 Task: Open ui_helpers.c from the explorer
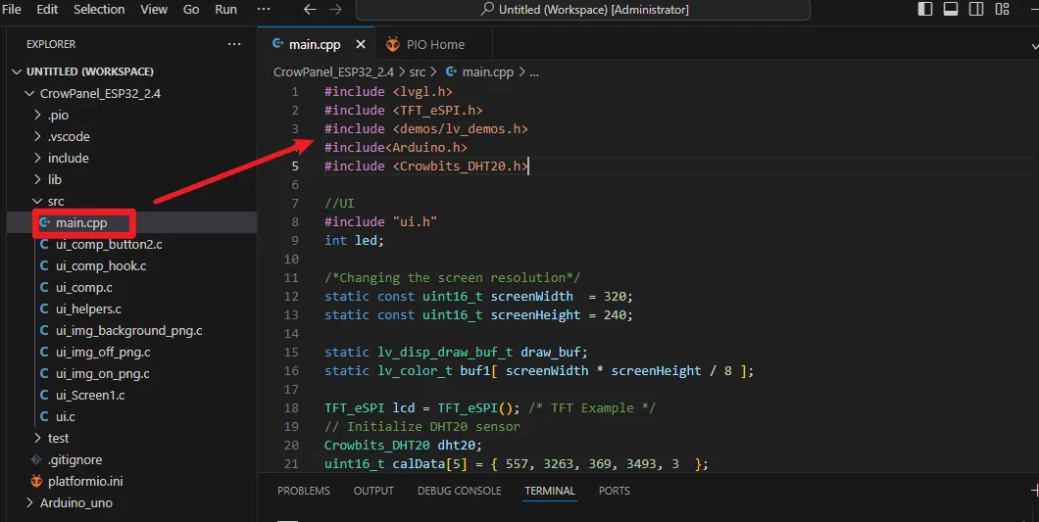(x=88, y=308)
